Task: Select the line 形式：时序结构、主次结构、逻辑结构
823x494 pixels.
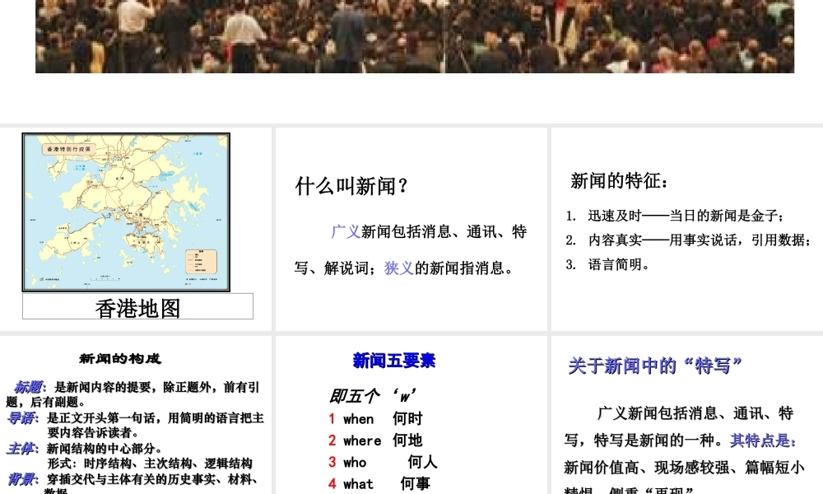Action: click(150, 464)
